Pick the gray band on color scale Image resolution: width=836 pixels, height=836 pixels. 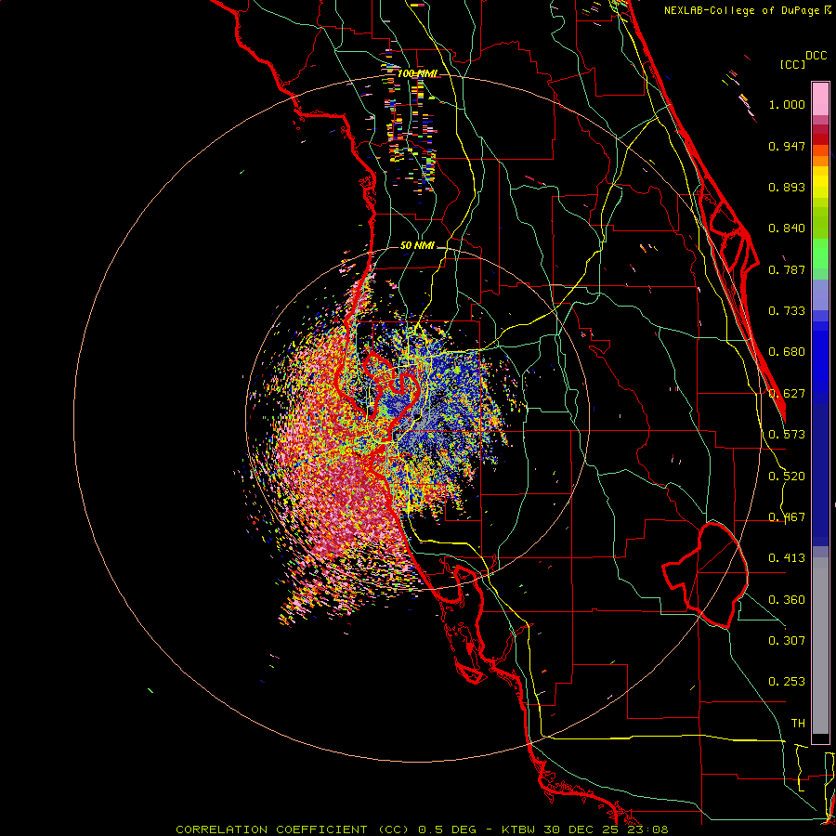point(820,646)
